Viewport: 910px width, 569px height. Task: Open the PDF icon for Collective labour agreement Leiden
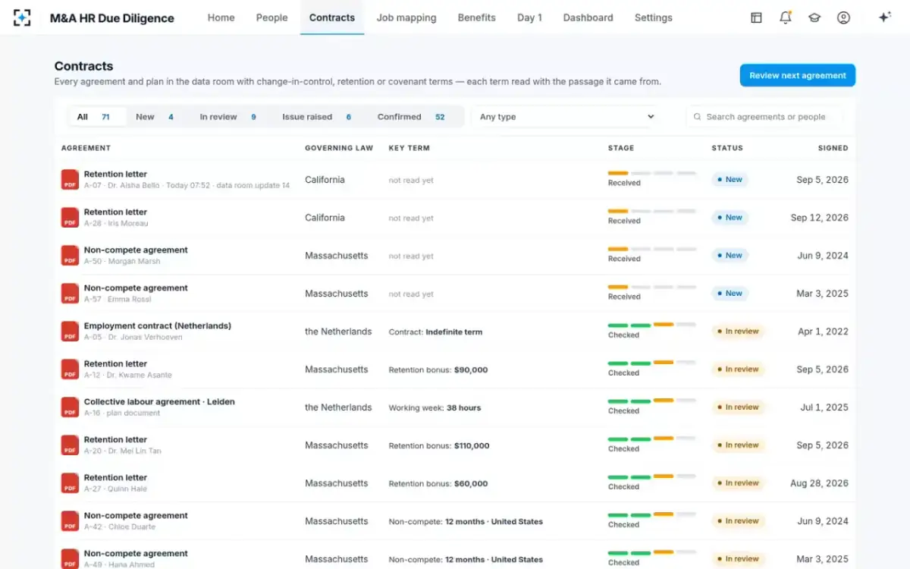pos(70,407)
